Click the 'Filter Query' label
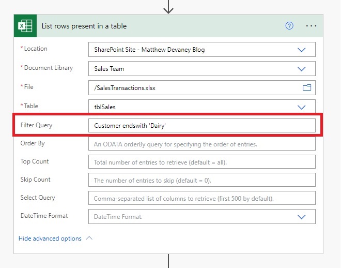341x268 pixels. click(x=36, y=125)
